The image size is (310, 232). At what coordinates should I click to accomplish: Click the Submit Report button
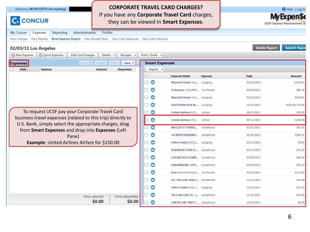tap(294, 48)
